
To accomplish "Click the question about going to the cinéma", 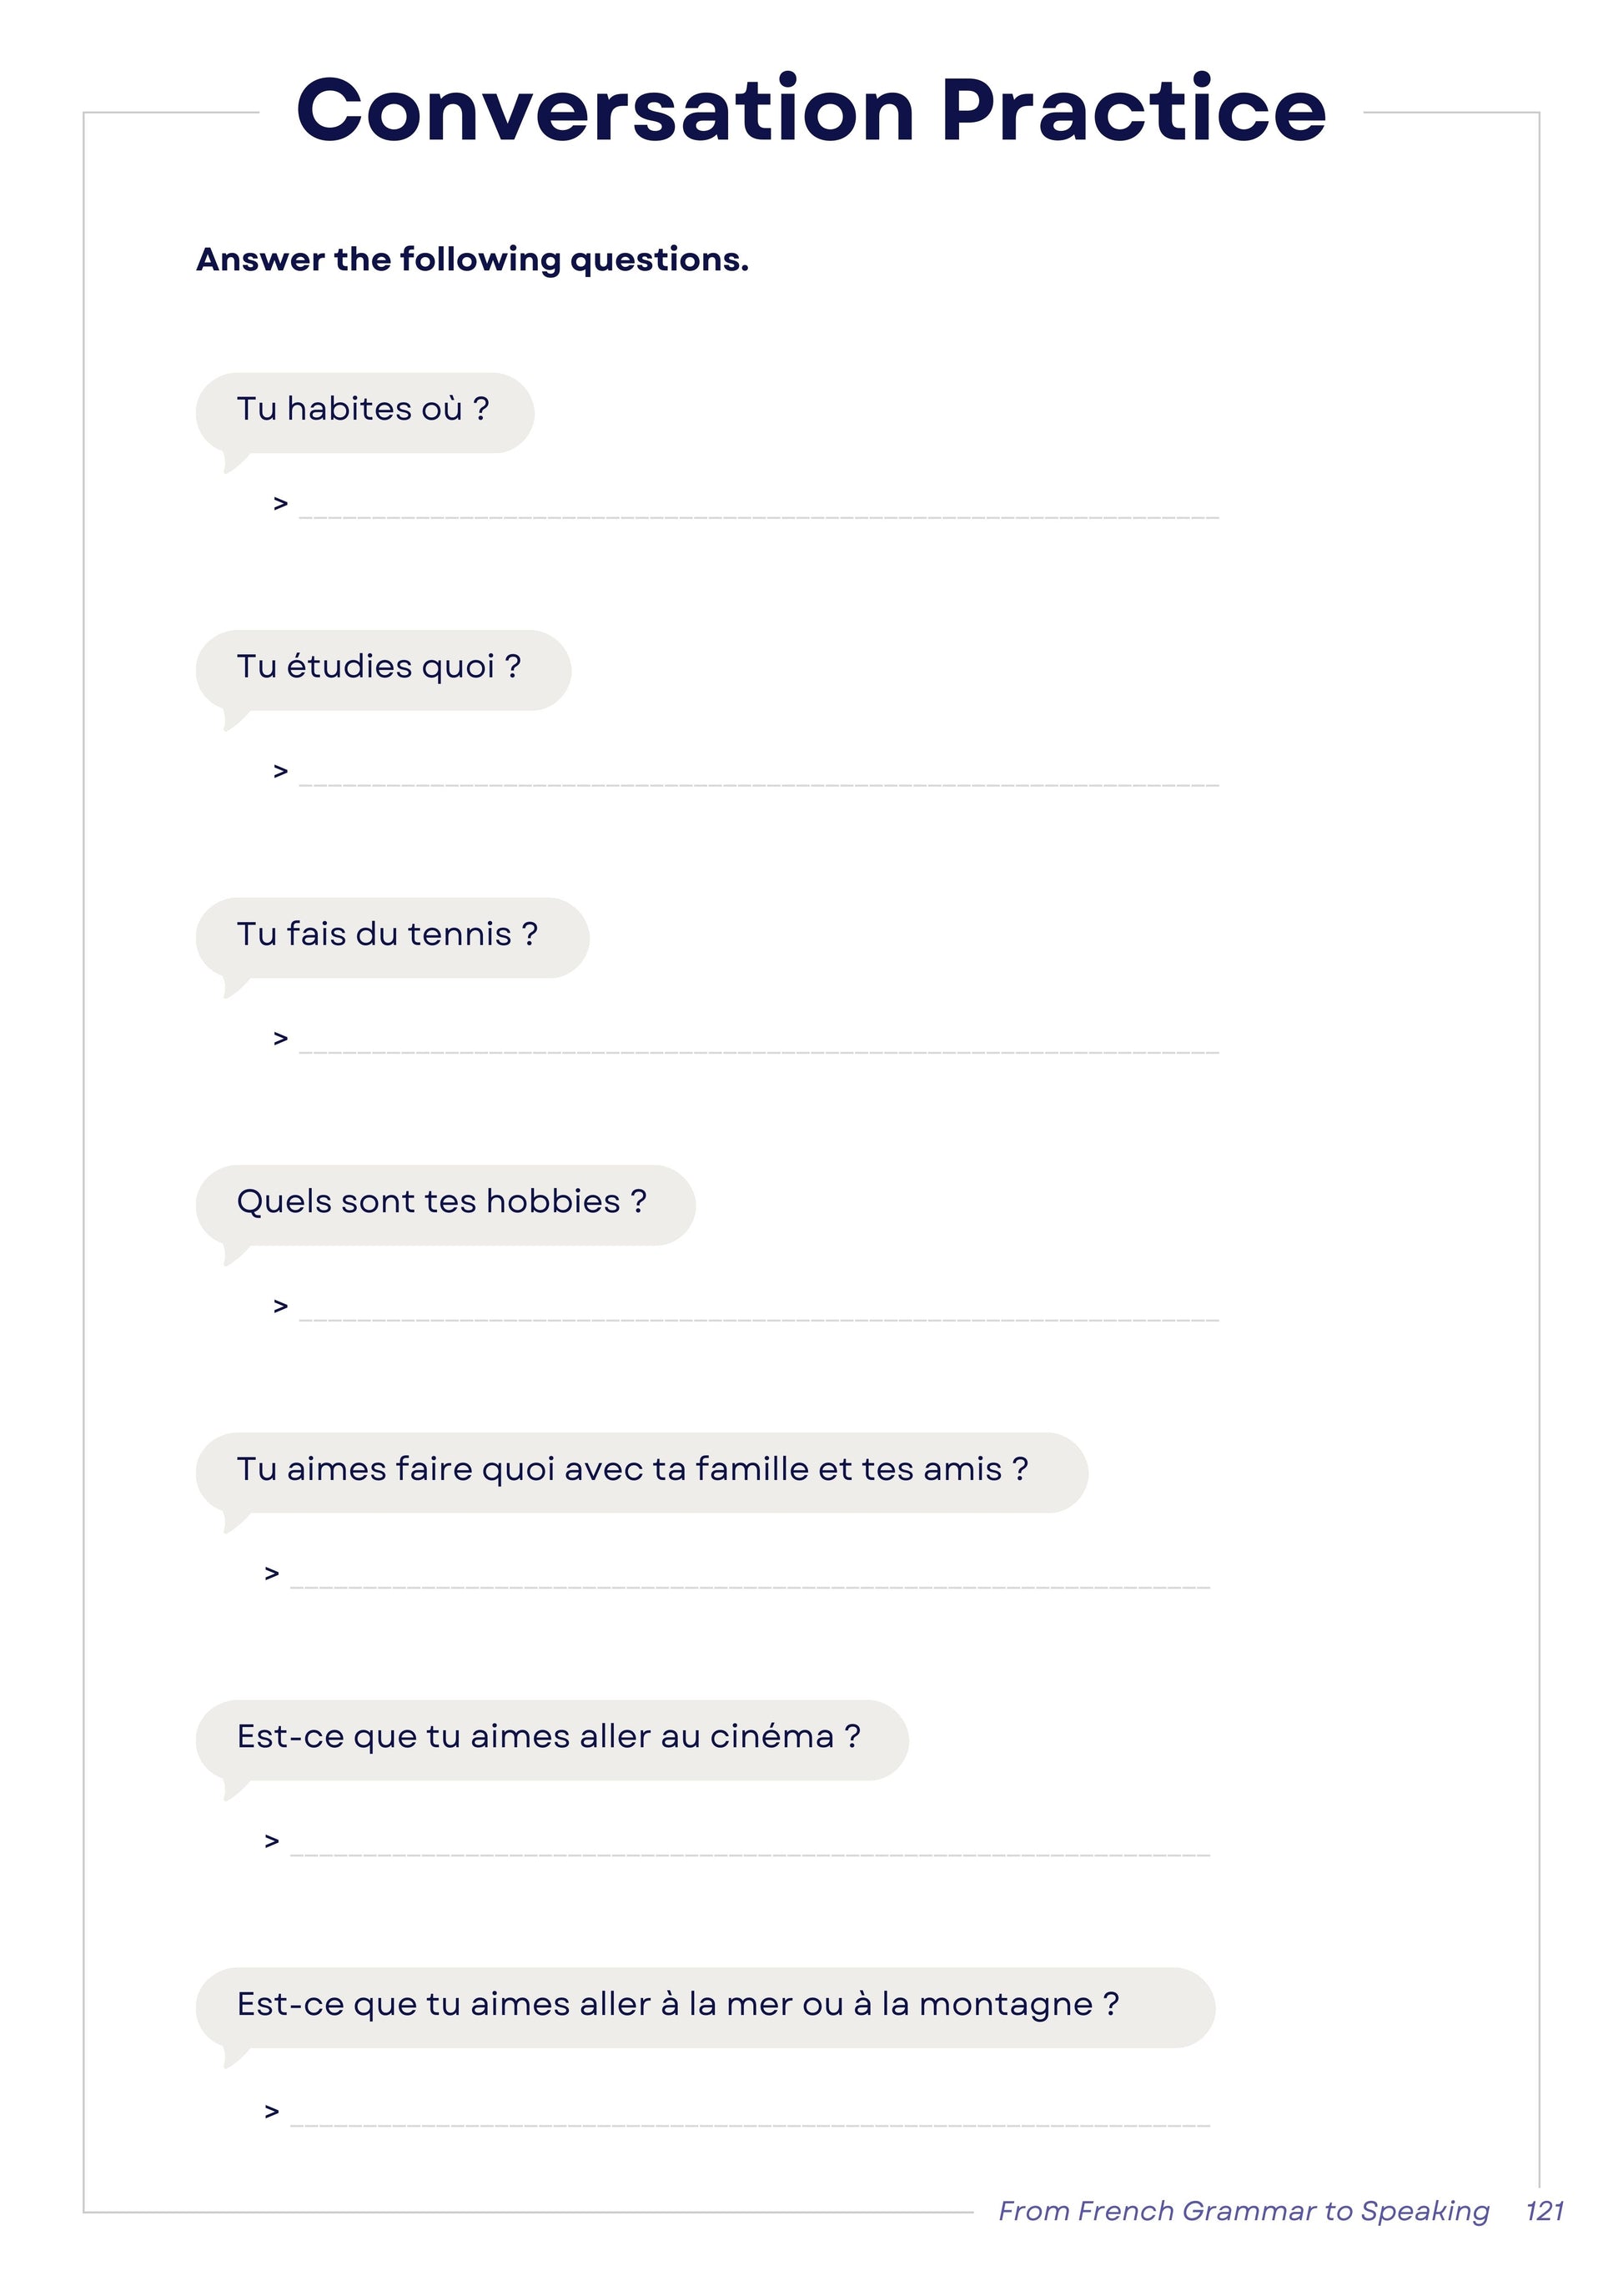I will point(550,1739).
